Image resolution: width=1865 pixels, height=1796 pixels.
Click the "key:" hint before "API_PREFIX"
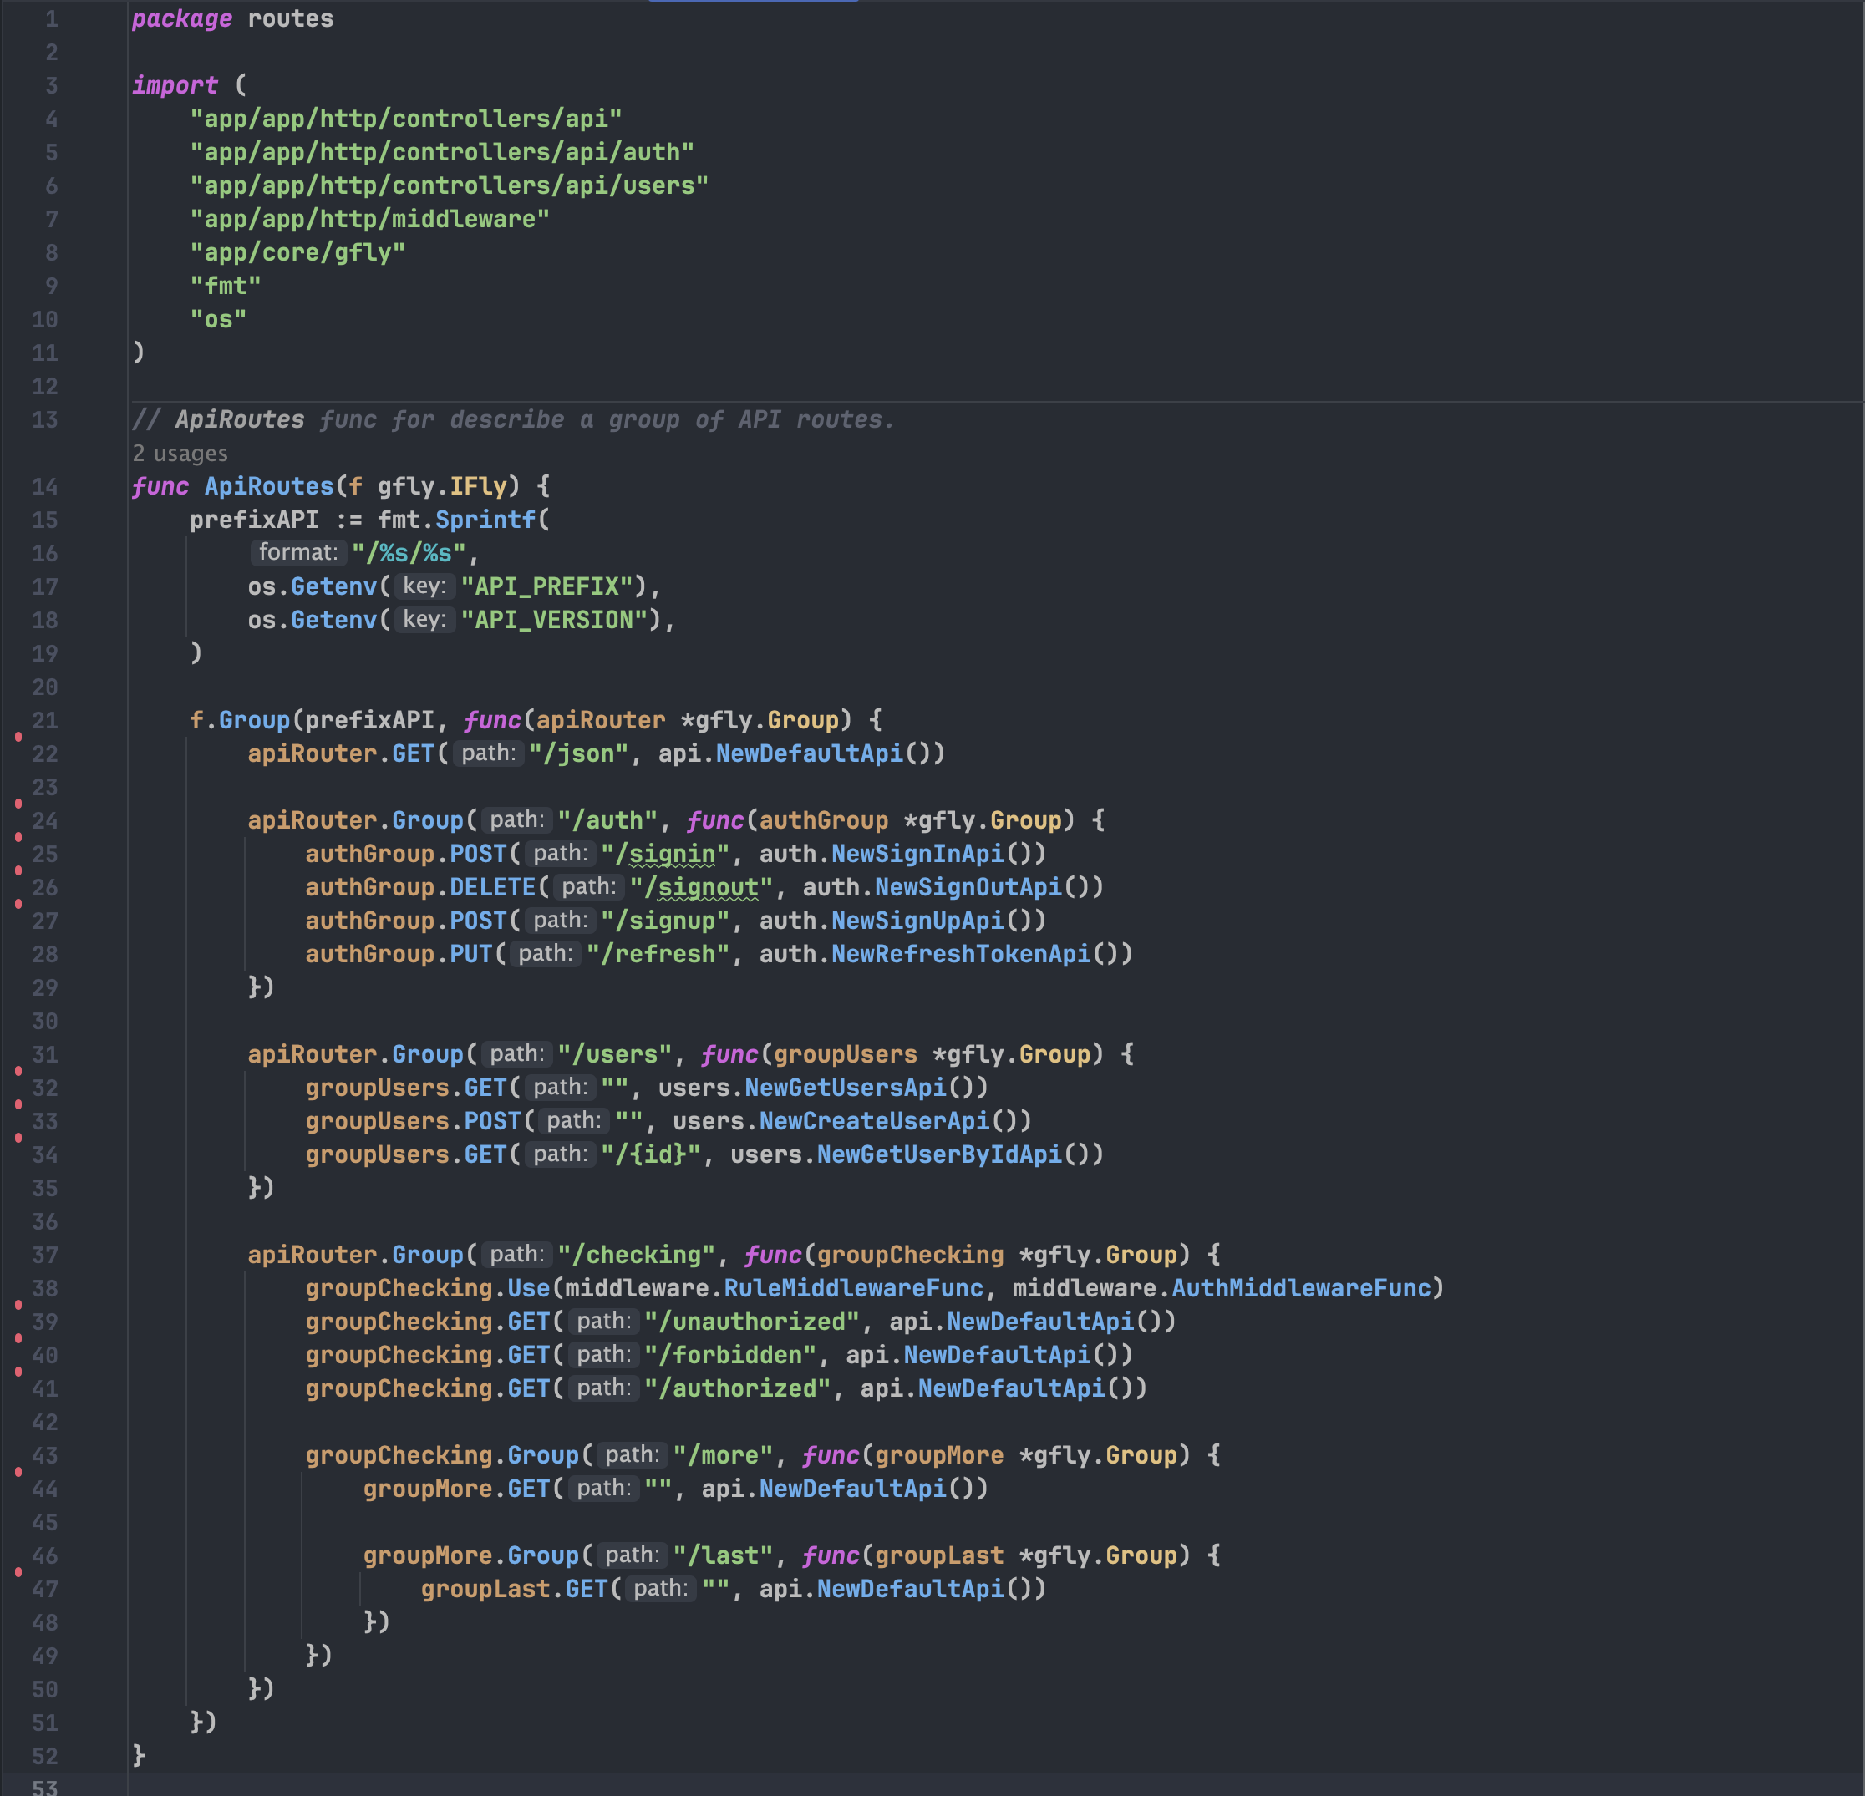pyautogui.click(x=424, y=586)
